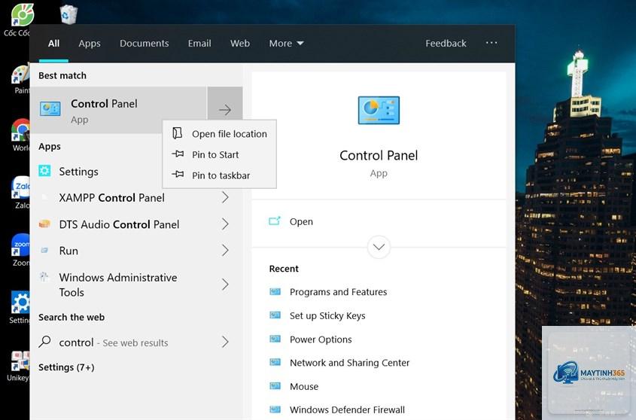The width and height of the screenshot is (636, 420).
Task: Click the pin icon next to Pin to Start
Action: 178,154
